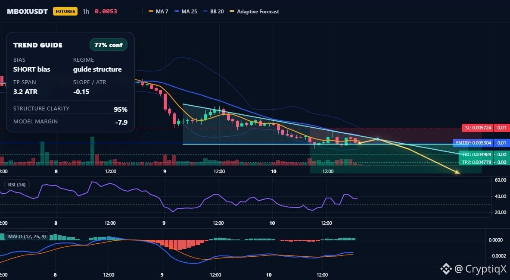Click the TP1: 0.004989 label

(x=477, y=154)
